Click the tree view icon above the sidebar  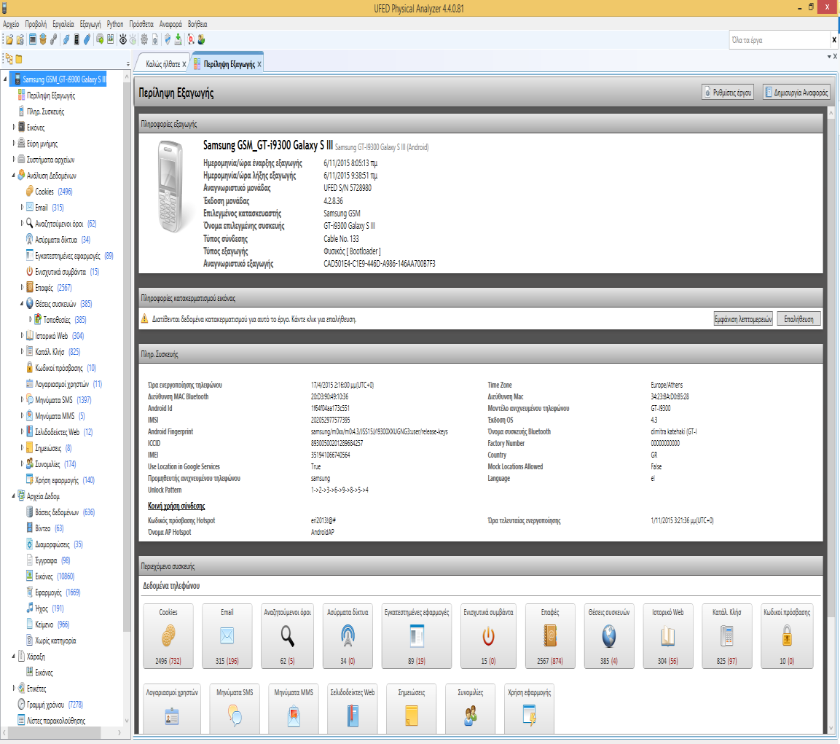click(9, 58)
